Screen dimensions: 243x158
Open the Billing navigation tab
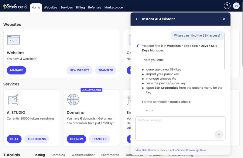click(x=80, y=7)
